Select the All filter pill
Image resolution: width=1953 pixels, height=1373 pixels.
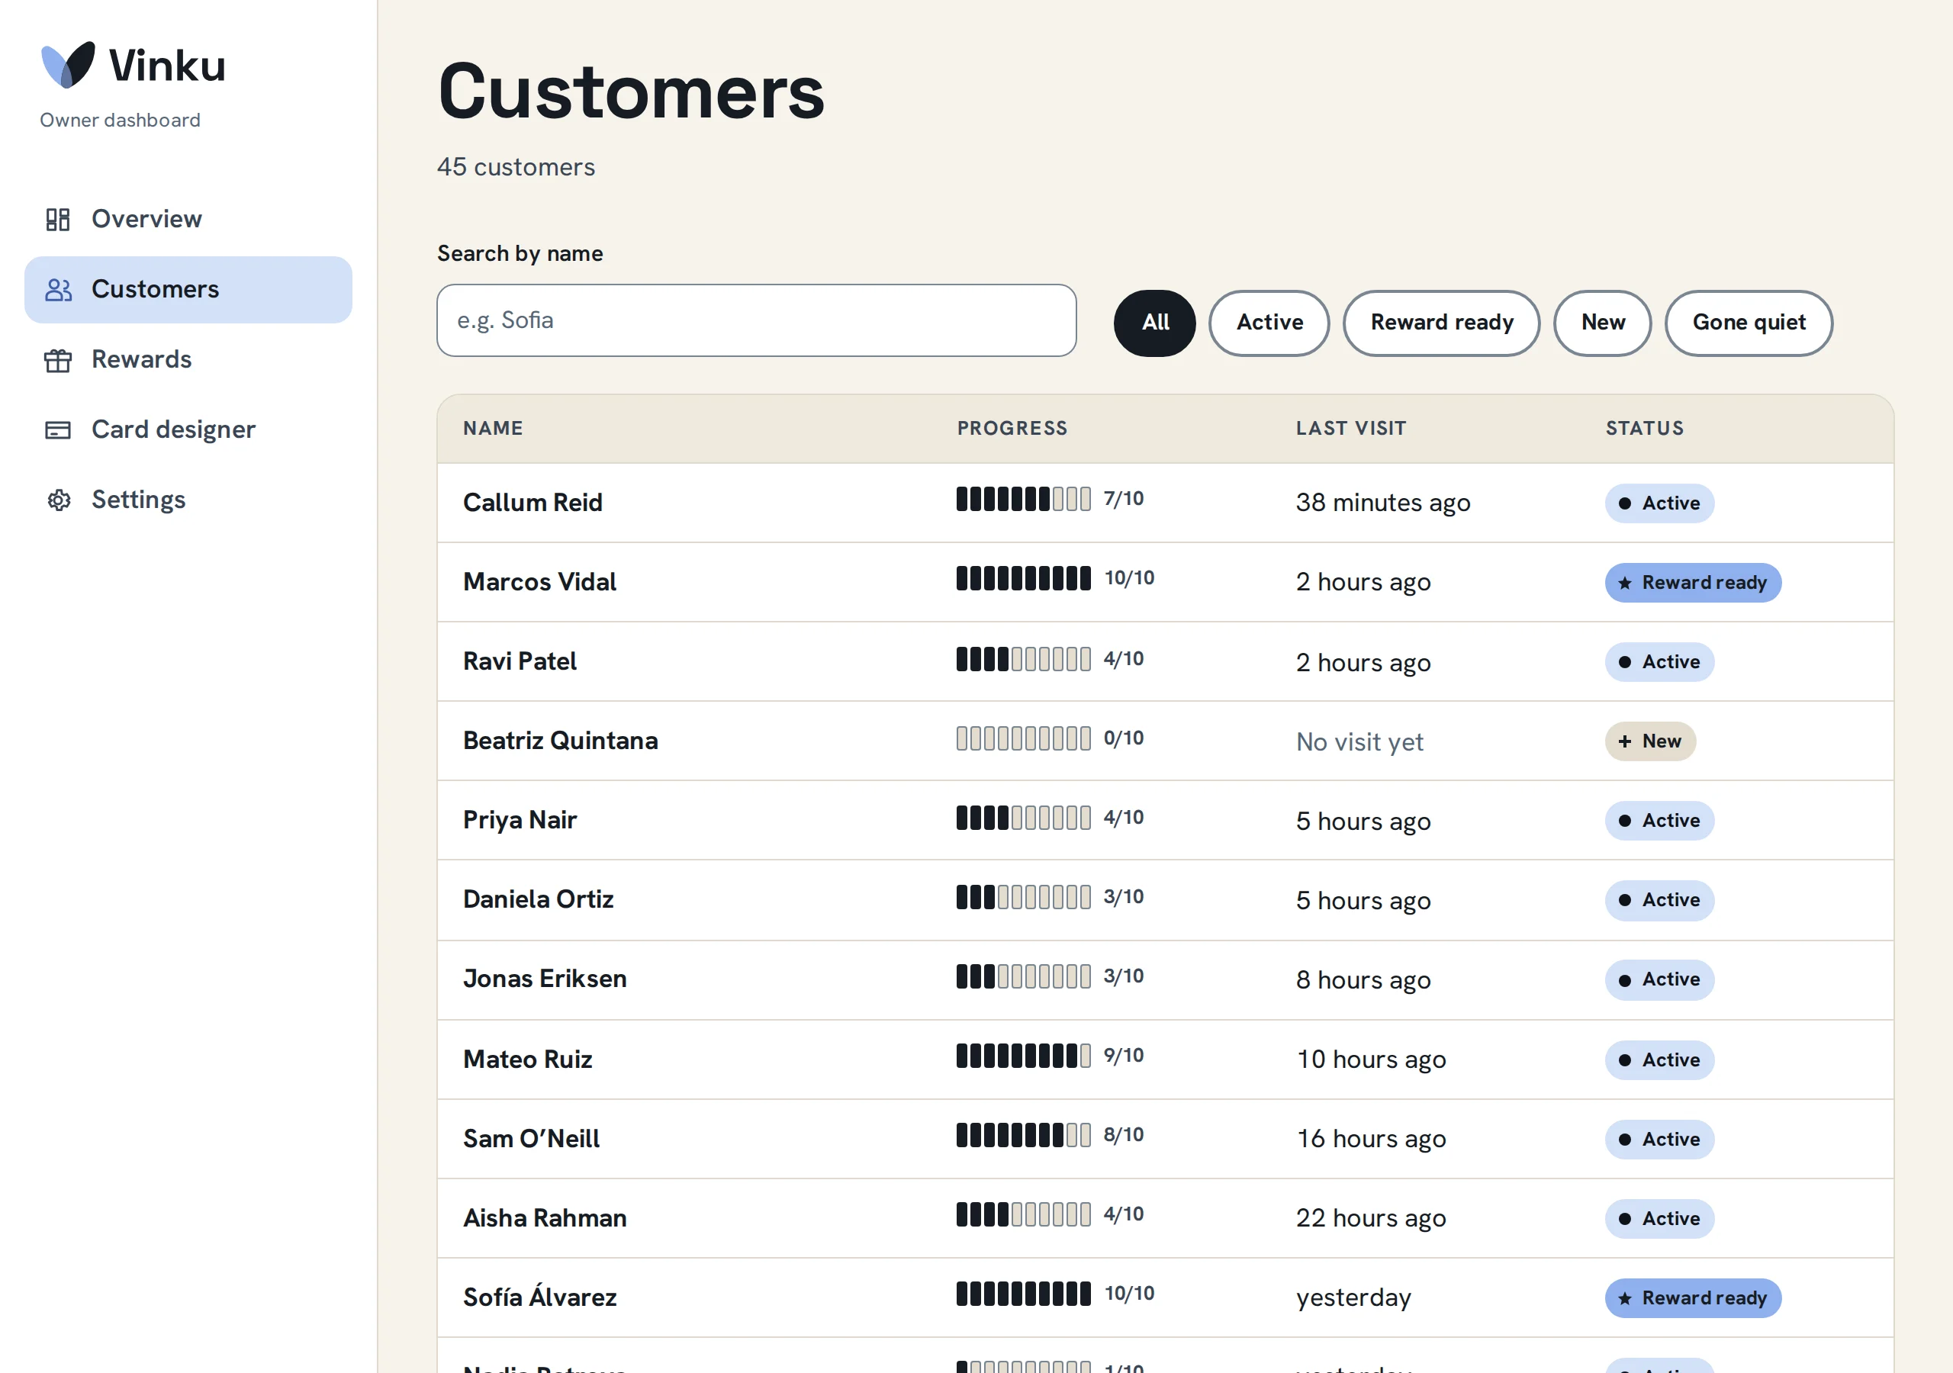pos(1154,323)
